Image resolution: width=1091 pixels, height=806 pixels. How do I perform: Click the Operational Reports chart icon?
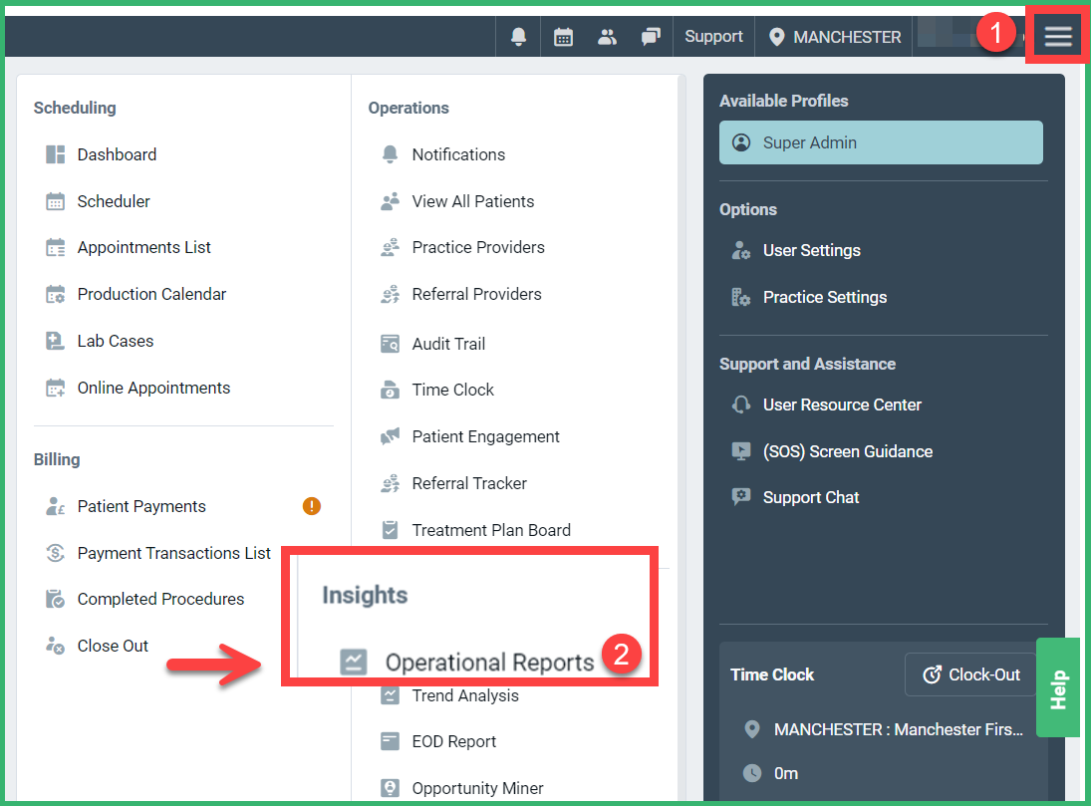tap(354, 662)
